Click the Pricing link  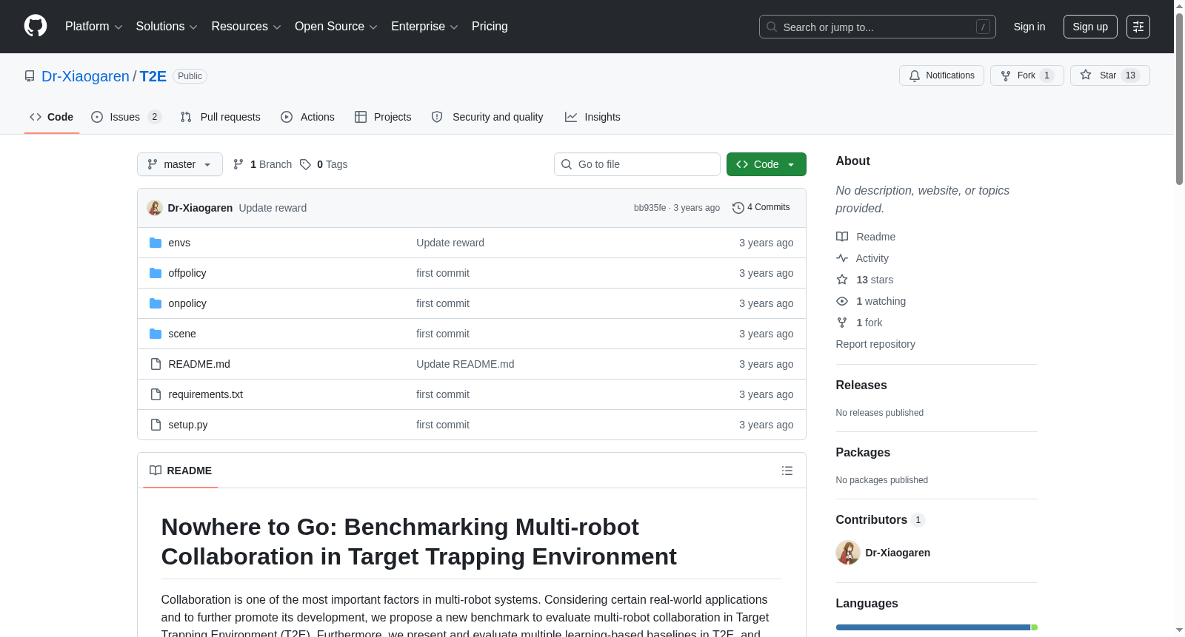click(x=490, y=27)
